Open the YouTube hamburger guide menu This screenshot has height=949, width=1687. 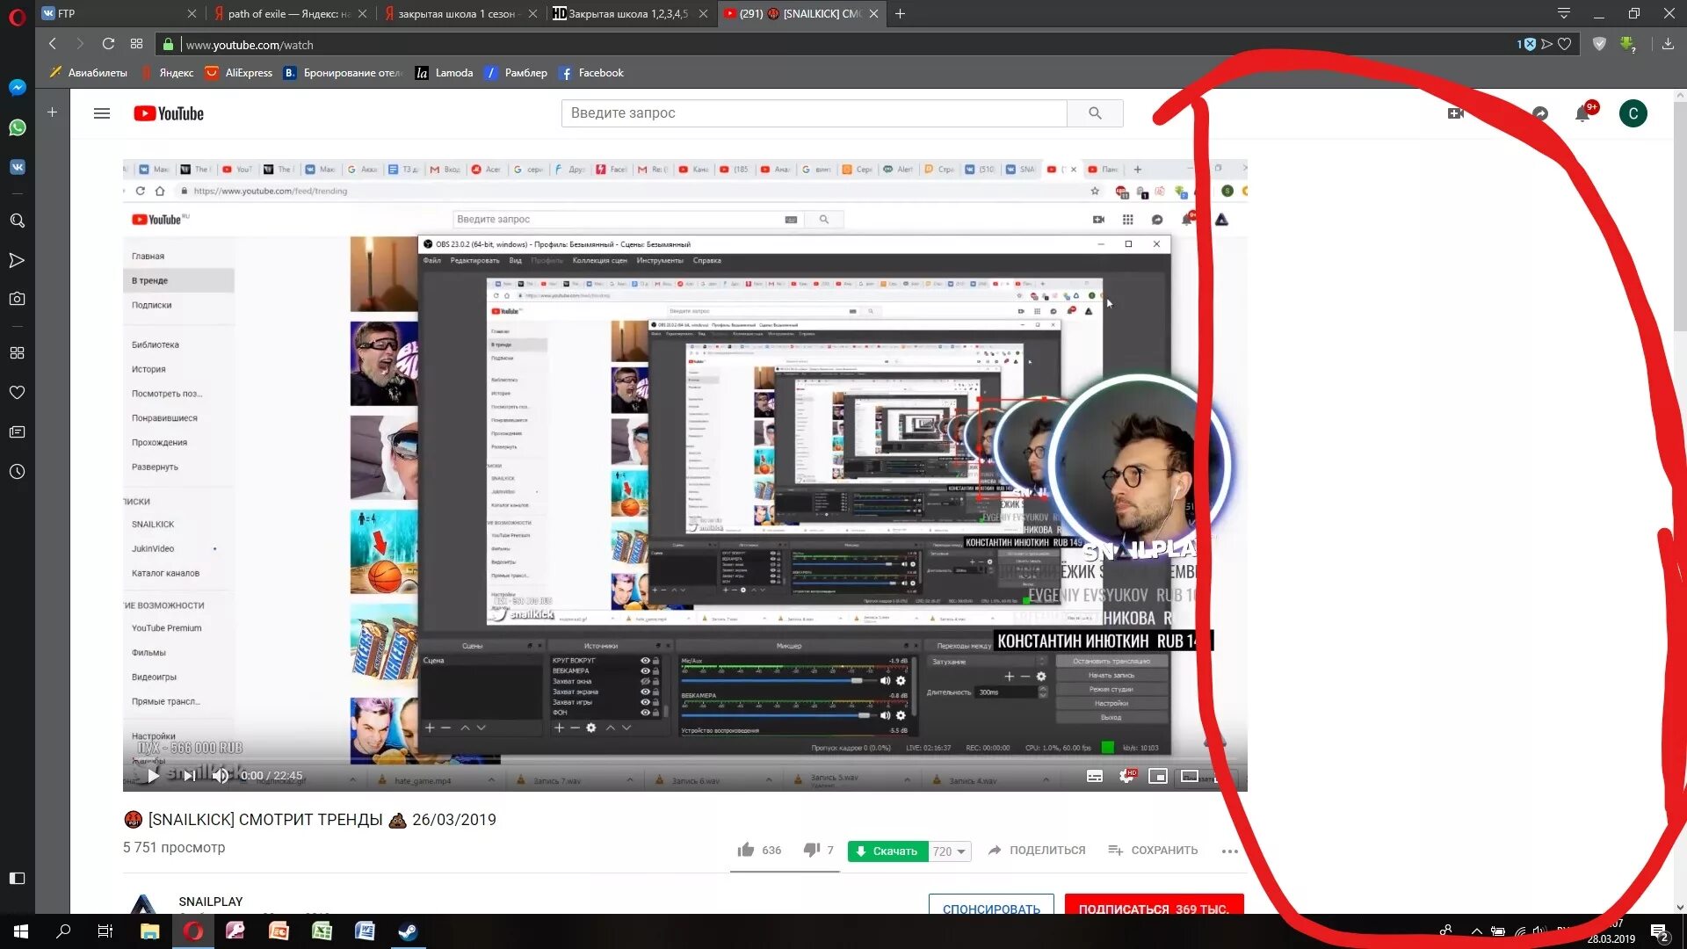pos(102,113)
